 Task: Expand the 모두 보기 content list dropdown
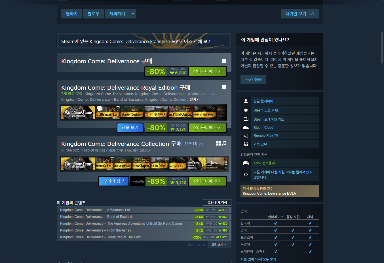click(x=219, y=245)
